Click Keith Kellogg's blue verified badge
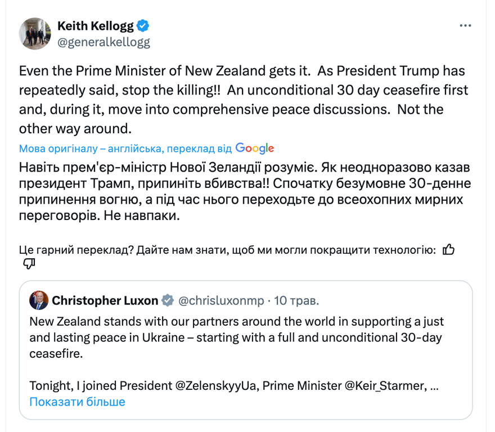 click(143, 25)
